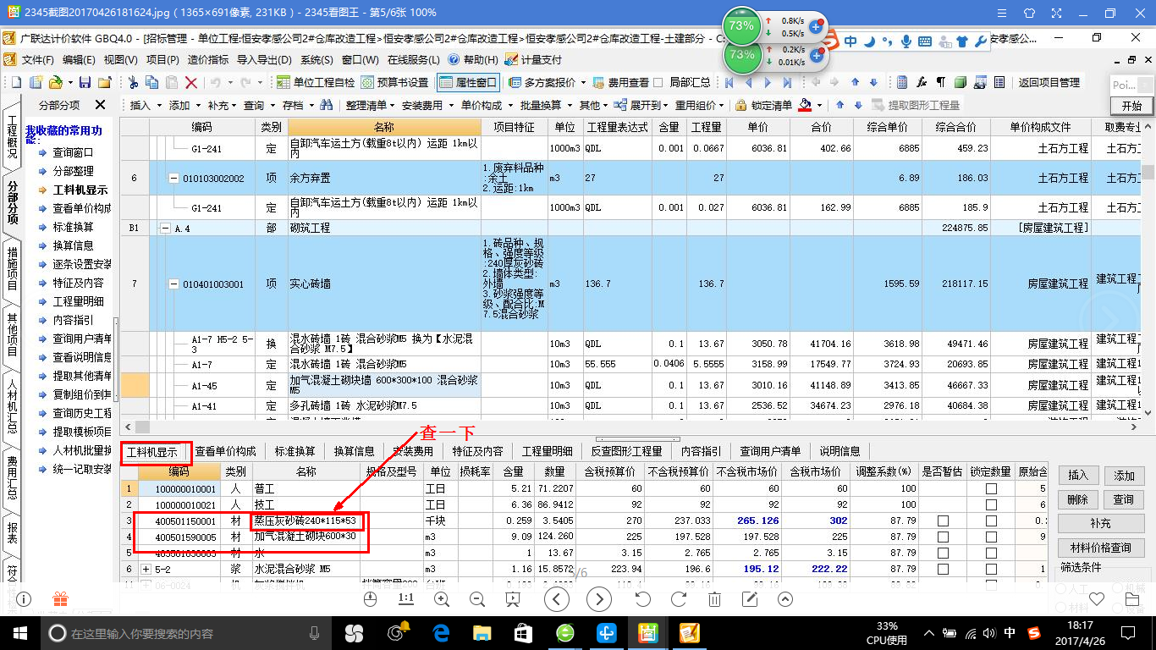Screen dimensions: 1156x650
Task: Collapse the 010401003001 tree row
Action: click(x=174, y=284)
